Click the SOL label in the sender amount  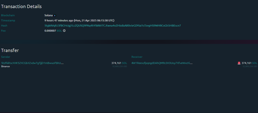[124, 63]
